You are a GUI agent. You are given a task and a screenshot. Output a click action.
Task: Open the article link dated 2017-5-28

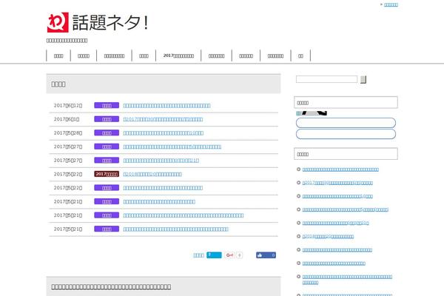tap(164, 133)
